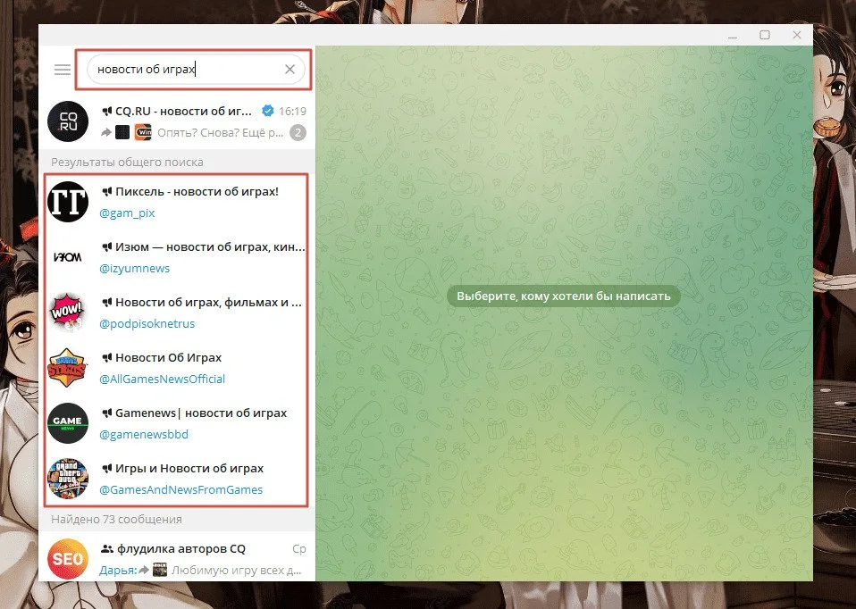Close the Telegram window

click(x=797, y=35)
